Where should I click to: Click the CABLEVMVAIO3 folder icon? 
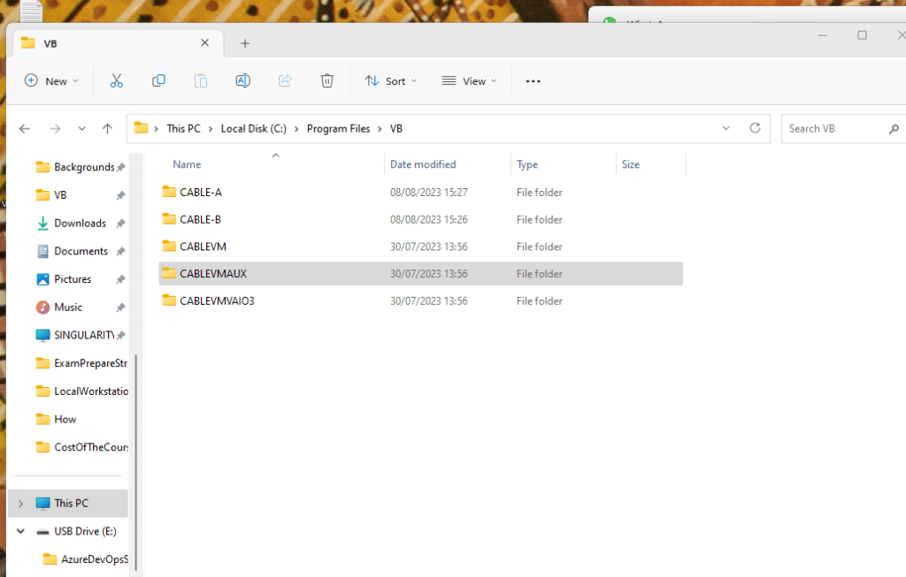[169, 300]
